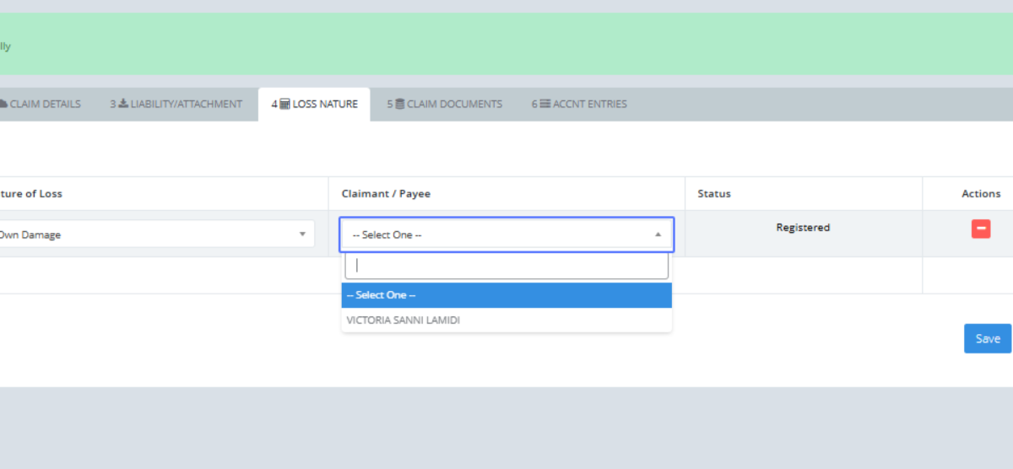This screenshot has width=1013, height=469.
Task: Click the download icon on Liability/Attachment tab
Action: tap(123, 105)
